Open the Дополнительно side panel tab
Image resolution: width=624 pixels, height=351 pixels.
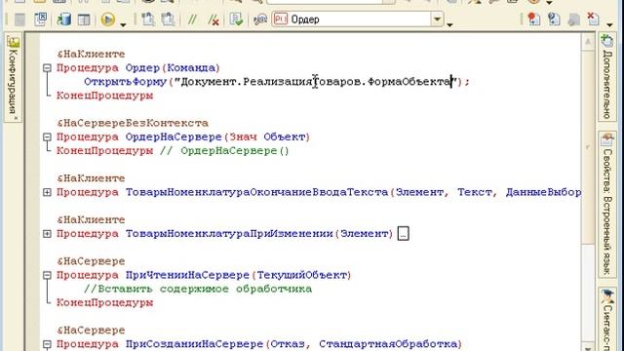[x=606, y=78]
